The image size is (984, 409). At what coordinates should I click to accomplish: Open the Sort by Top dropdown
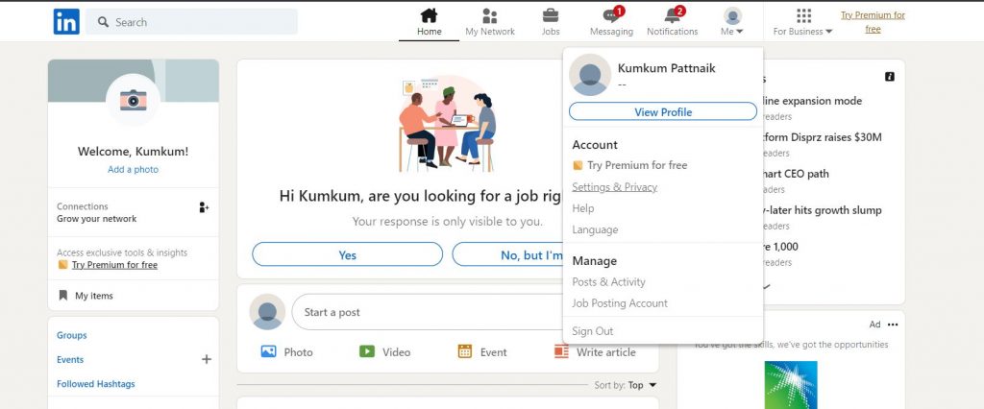[x=642, y=385]
